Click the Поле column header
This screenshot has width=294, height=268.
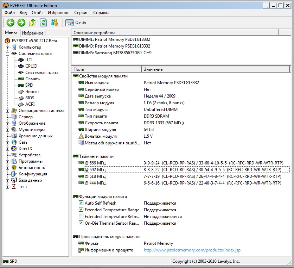pos(106,69)
